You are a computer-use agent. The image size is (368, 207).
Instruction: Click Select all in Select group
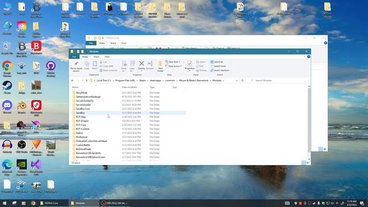(216, 62)
